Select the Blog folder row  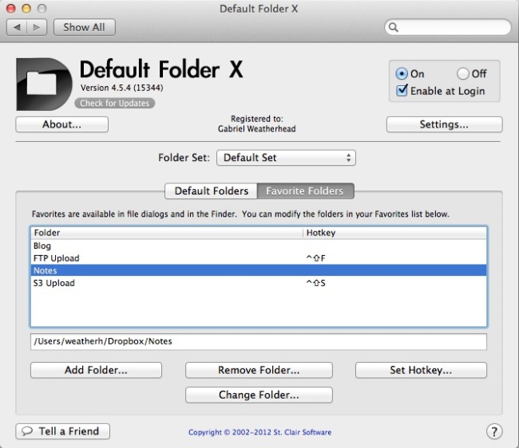[259, 246]
